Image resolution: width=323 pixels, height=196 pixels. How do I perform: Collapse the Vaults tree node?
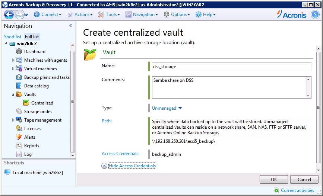coord(13,94)
